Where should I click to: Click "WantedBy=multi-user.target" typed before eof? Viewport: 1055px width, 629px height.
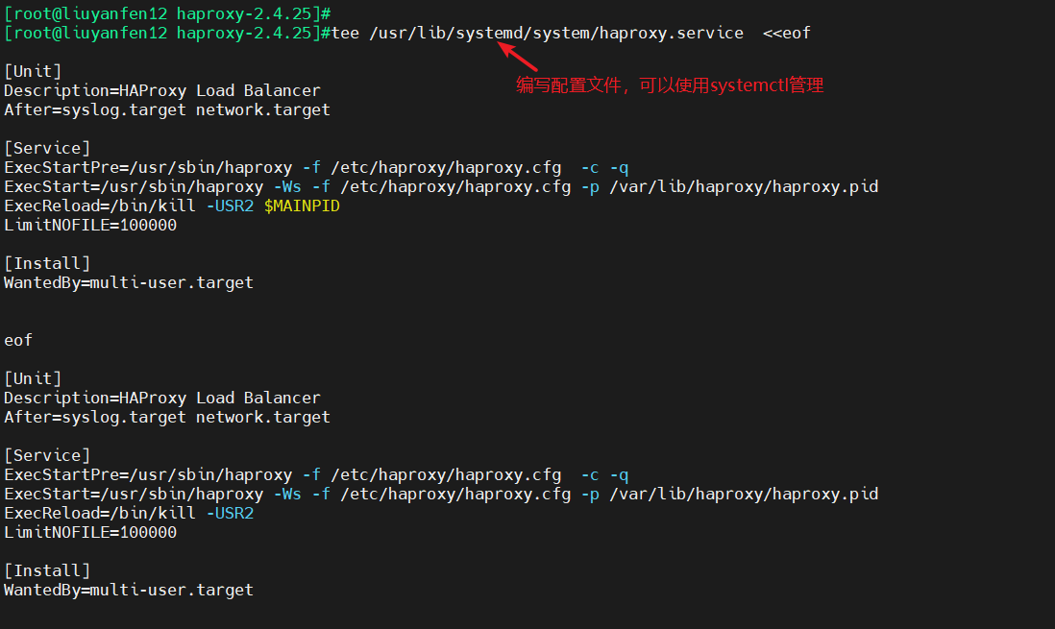pos(129,282)
